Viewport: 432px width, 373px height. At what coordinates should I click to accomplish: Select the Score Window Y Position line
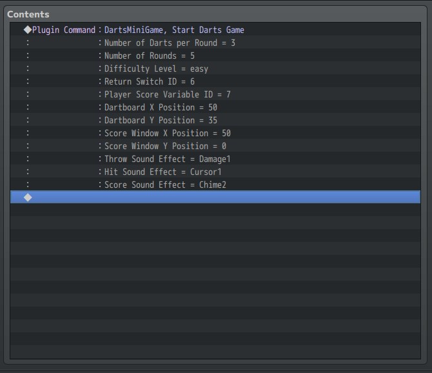(x=215, y=146)
